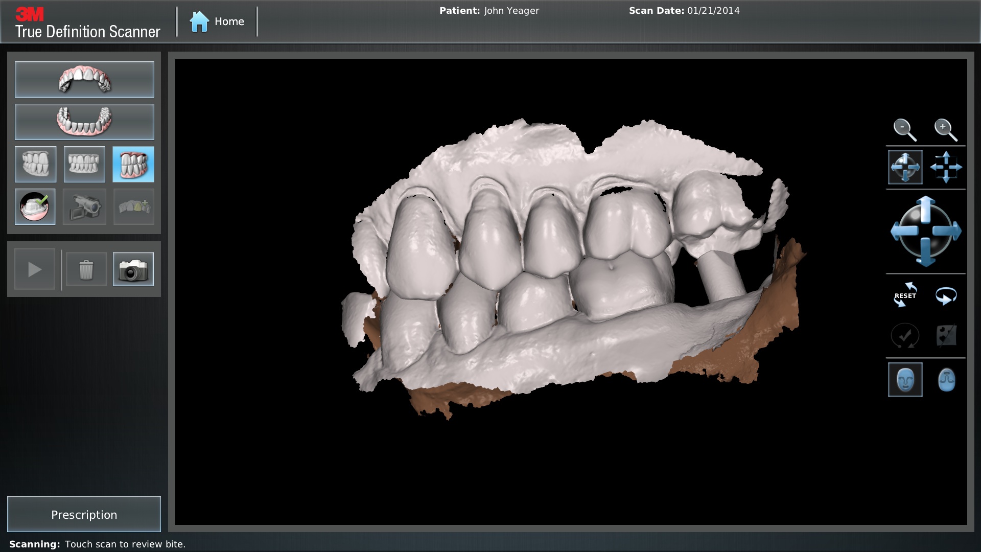
Task: Take a snapshot with the camera icon
Action: [133, 269]
